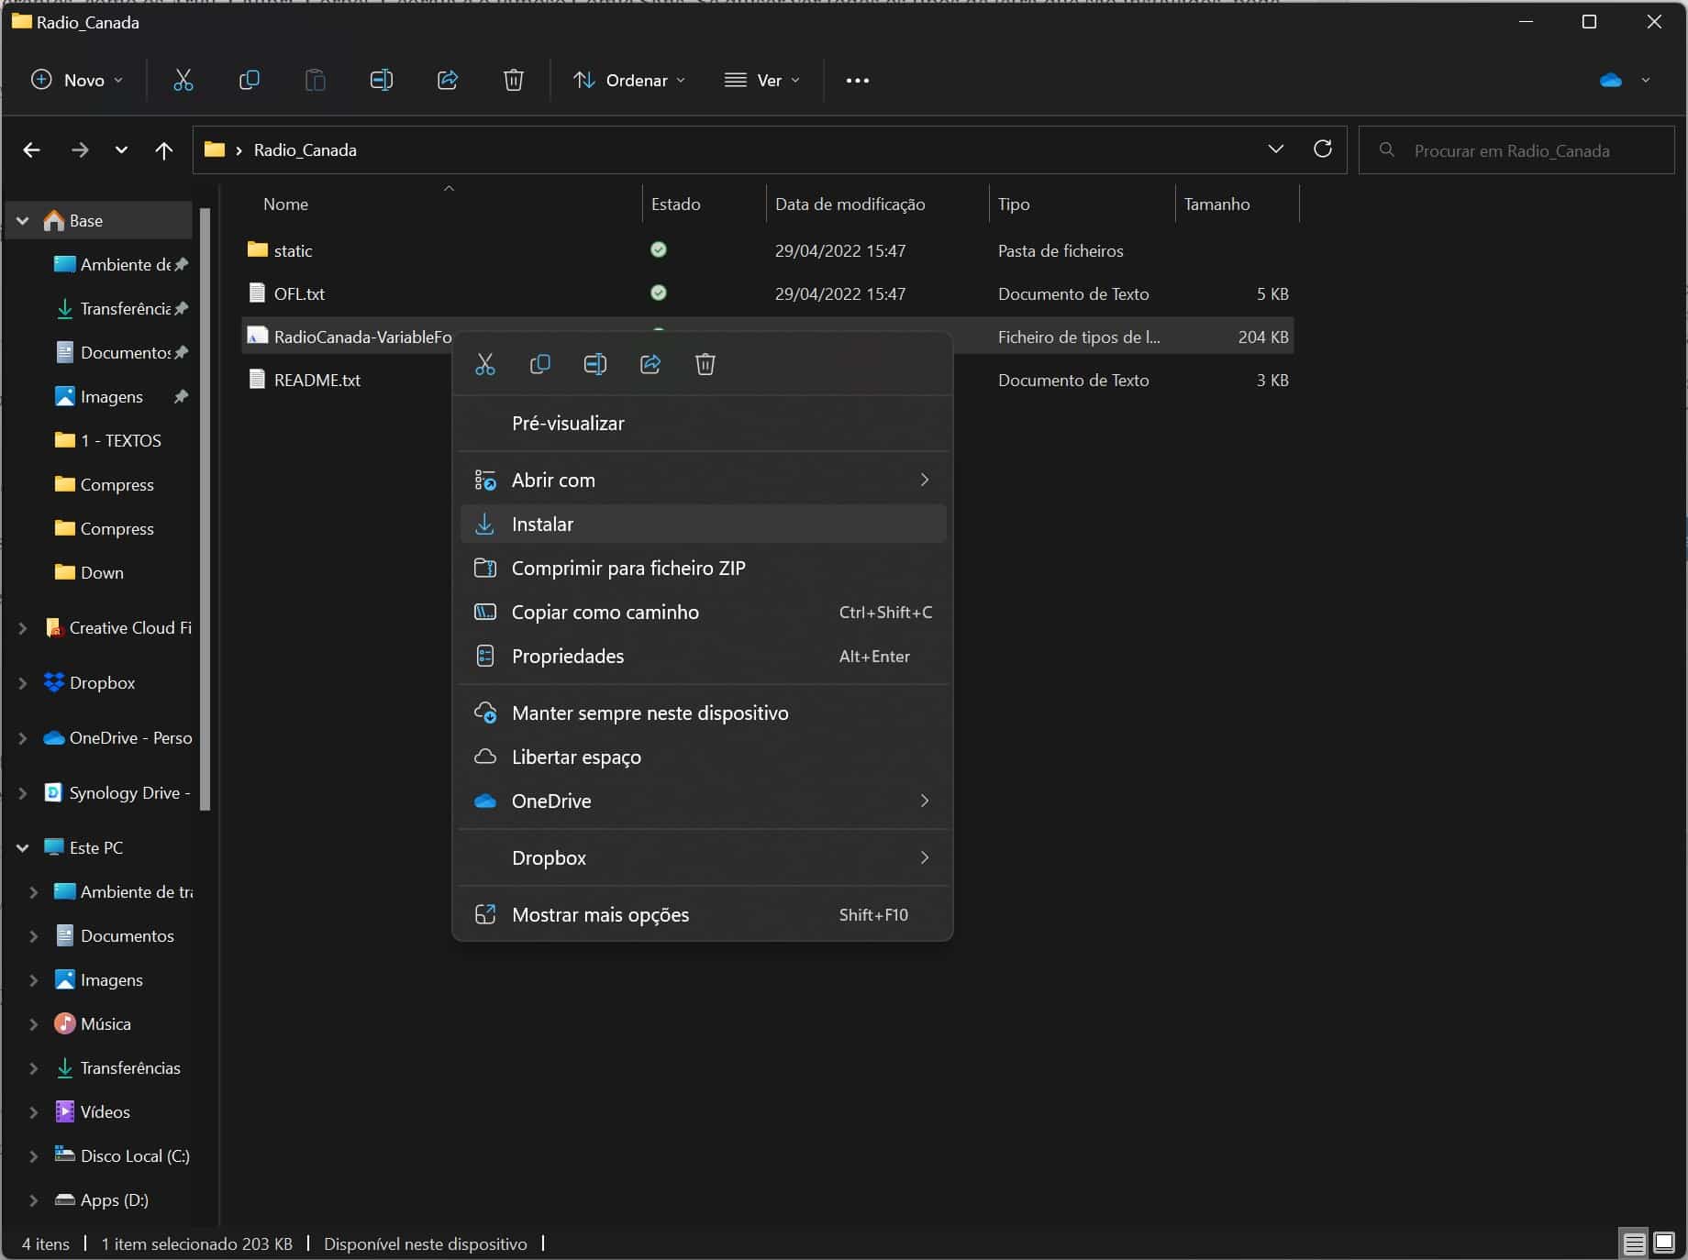Click Mostrar mais opções menu entry
The image size is (1688, 1260).
(600, 915)
